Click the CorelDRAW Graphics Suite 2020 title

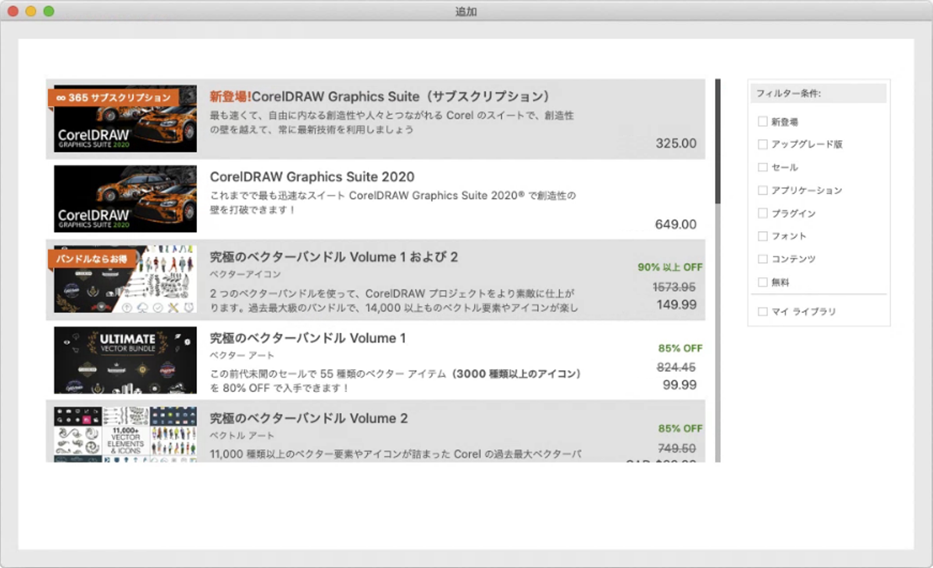pyautogui.click(x=312, y=177)
